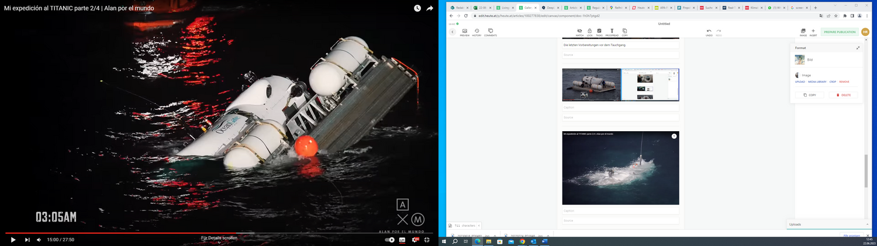
Task: Start Proofread tool
Action: 612,32
